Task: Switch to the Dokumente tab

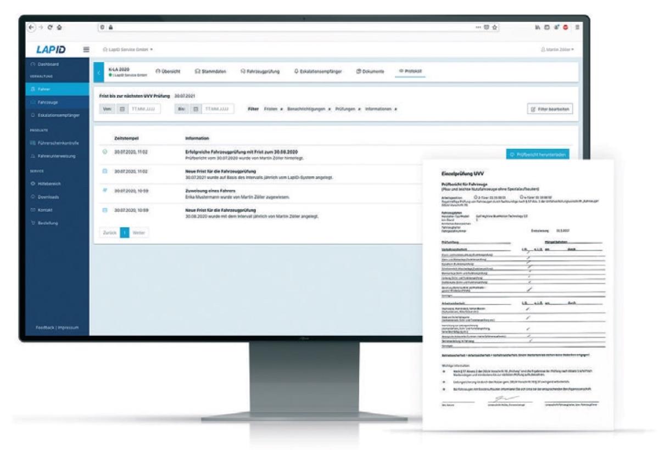Action: pyautogui.click(x=370, y=71)
